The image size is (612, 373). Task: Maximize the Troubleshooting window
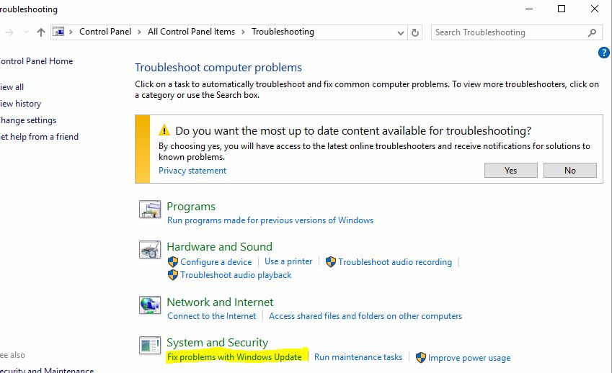[562, 9]
